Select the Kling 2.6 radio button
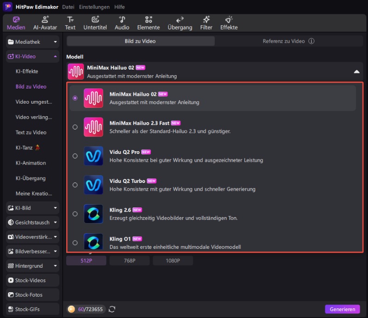 coord(75,214)
